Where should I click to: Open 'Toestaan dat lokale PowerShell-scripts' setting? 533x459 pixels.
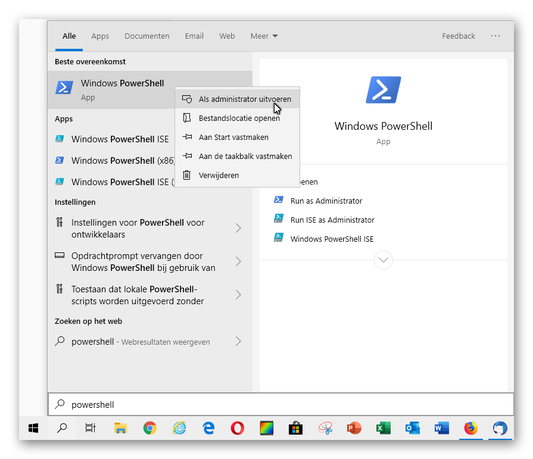pos(138,295)
